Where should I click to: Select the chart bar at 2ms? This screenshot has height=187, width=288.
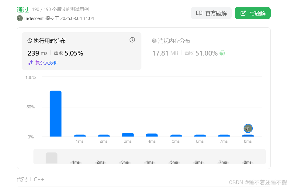pos(104,136)
